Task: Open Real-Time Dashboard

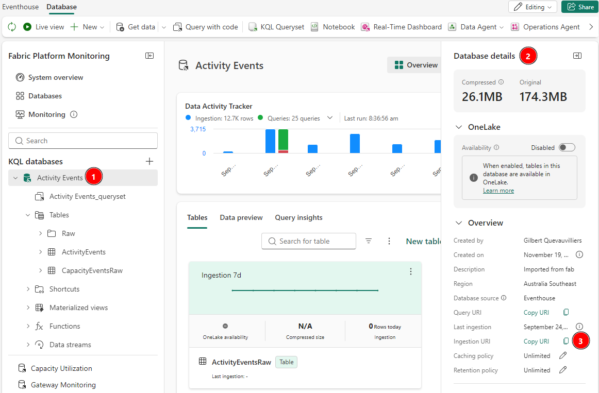Action: (x=401, y=27)
